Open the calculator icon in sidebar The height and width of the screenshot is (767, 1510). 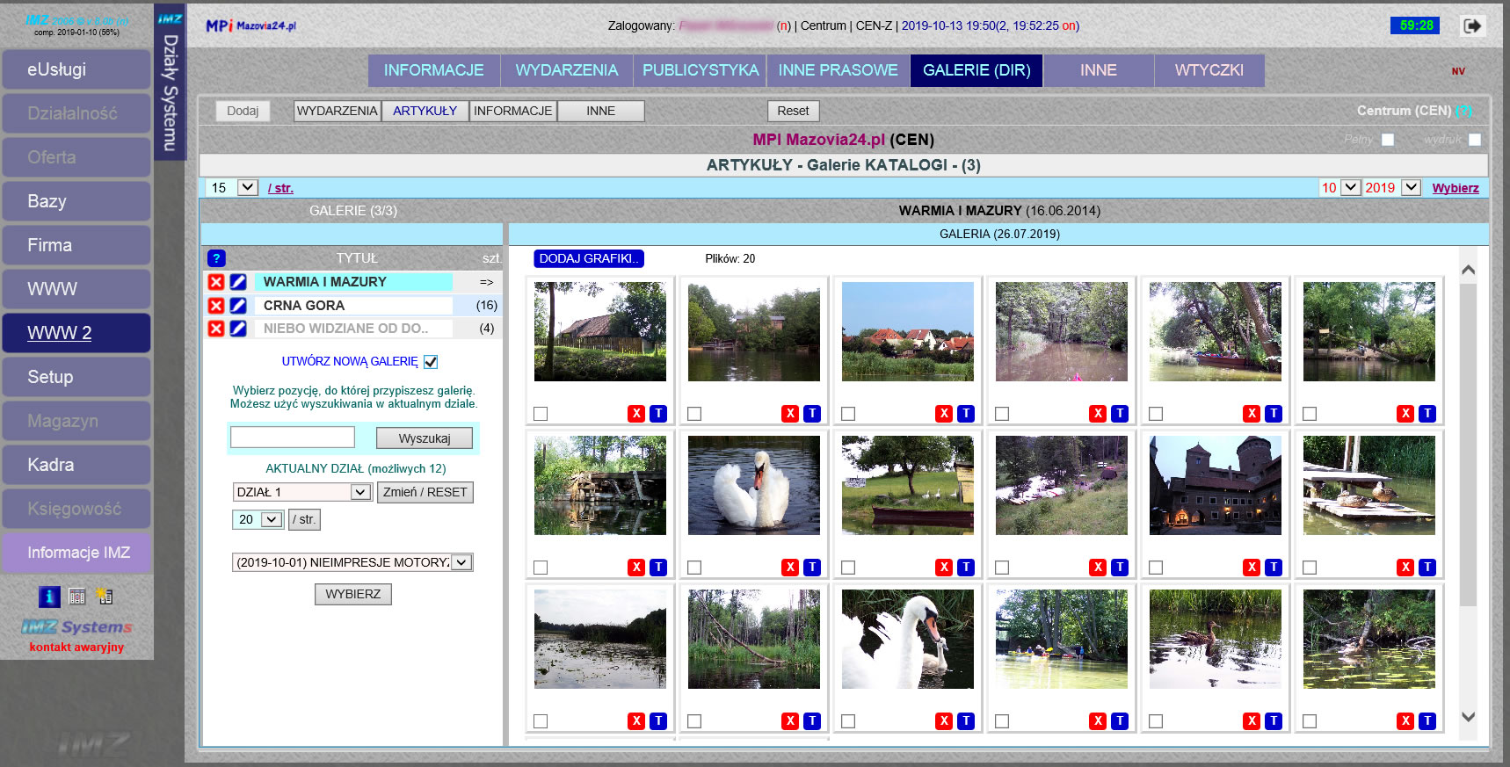(77, 597)
